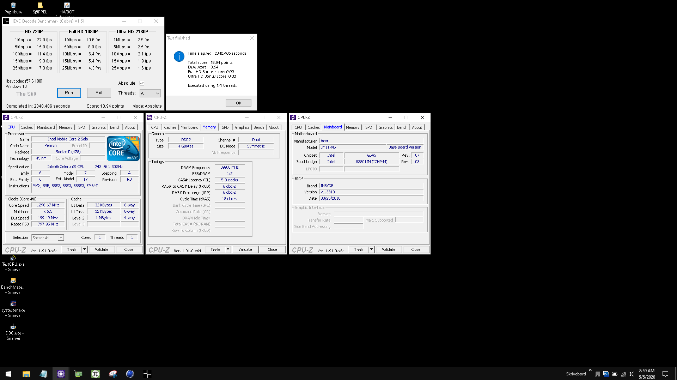The height and width of the screenshot is (380, 677).
Task: Switch to Bench tab in CPU-Z CPU window
Action: pos(115,127)
